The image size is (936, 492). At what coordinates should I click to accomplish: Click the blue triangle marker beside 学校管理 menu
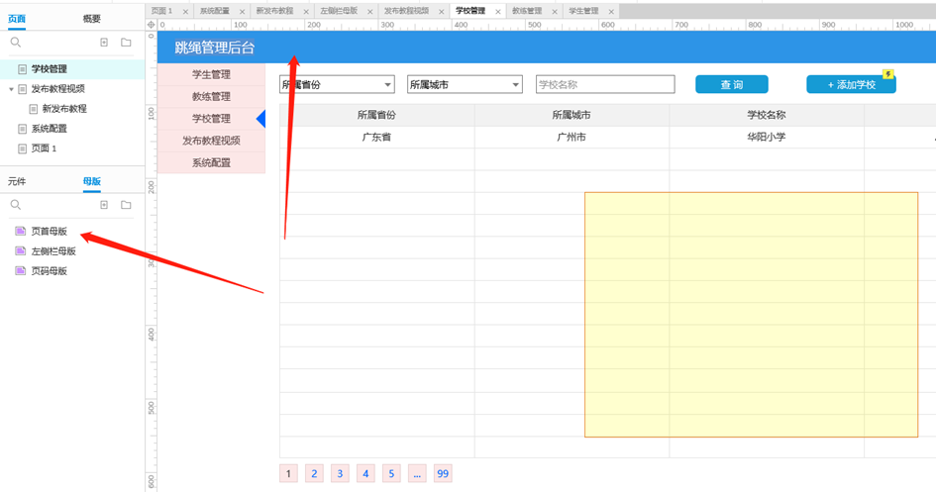tap(260, 119)
